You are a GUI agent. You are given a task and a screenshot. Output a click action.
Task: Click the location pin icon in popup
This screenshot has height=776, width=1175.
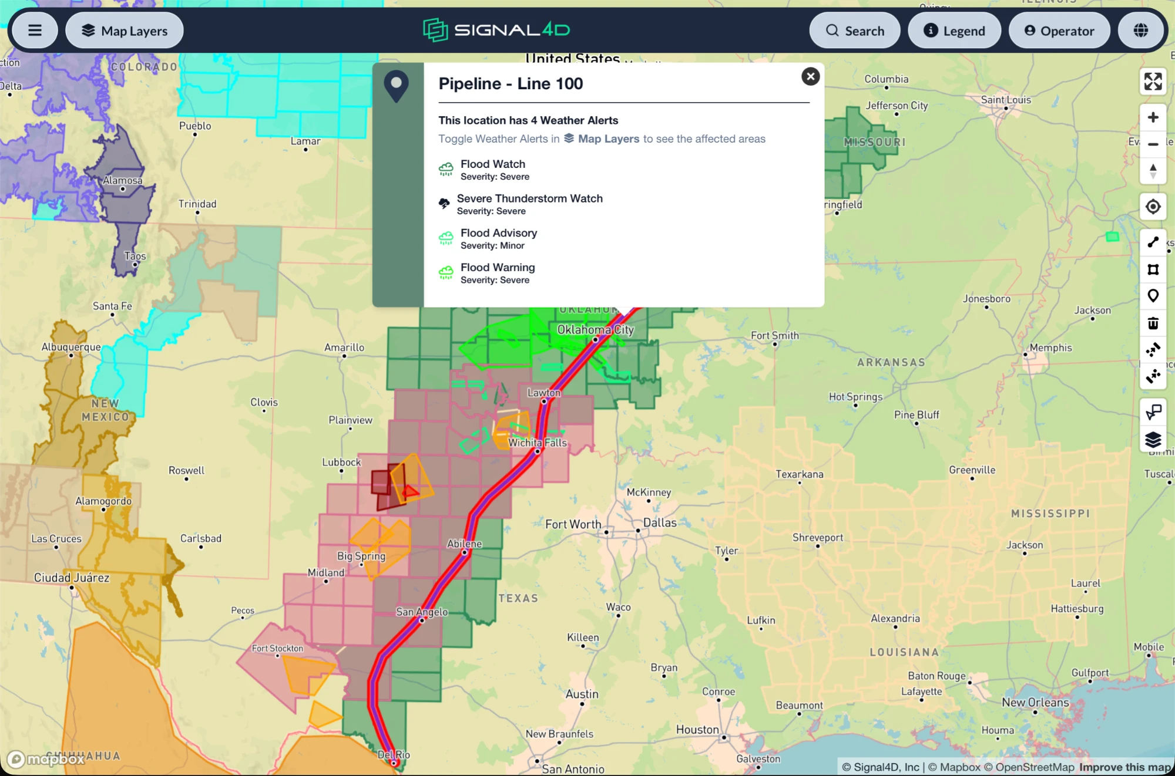pyautogui.click(x=397, y=86)
